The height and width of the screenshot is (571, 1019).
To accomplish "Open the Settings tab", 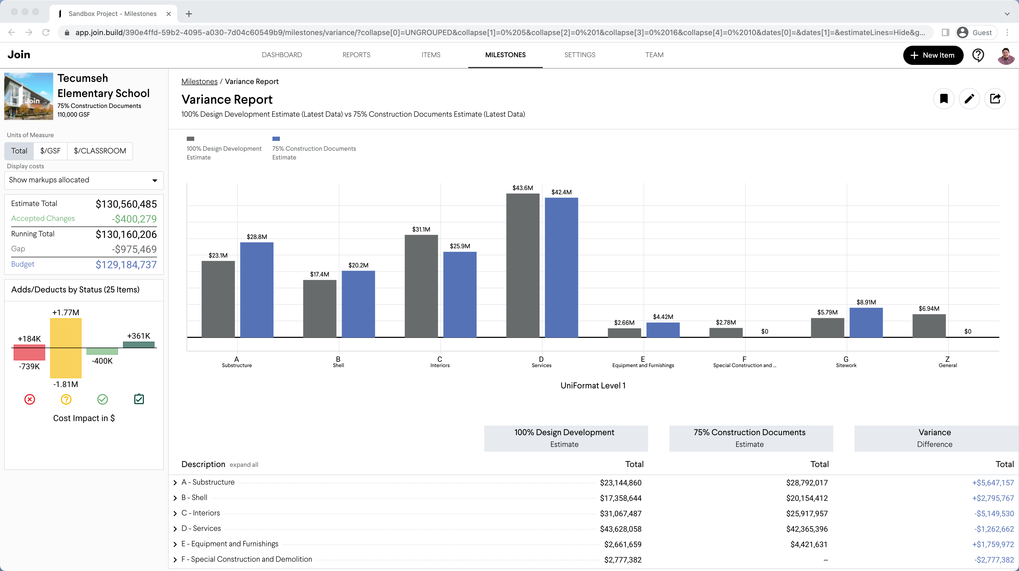I will [580, 55].
